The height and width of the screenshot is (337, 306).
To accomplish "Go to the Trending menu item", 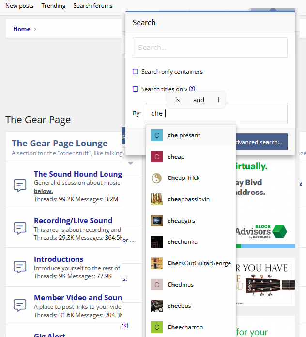I will pyautogui.click(x=53, y=6).
